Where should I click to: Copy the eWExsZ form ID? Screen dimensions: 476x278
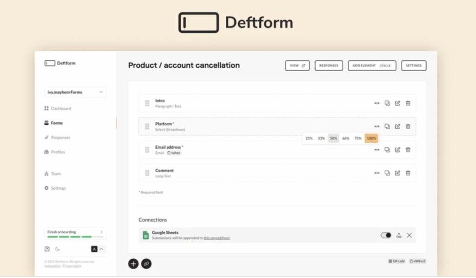click(x=418, y=261)
